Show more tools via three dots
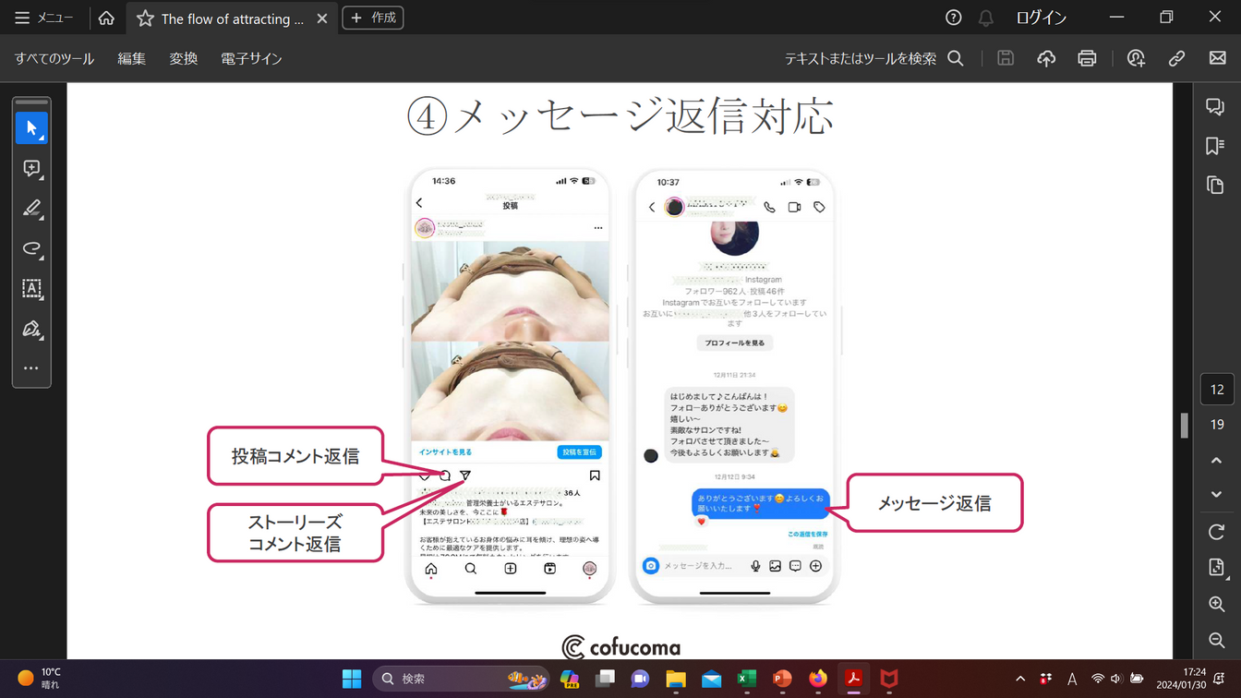This screenshot has width=1241, height=698. pyautogui.click(x=31, y=368)
